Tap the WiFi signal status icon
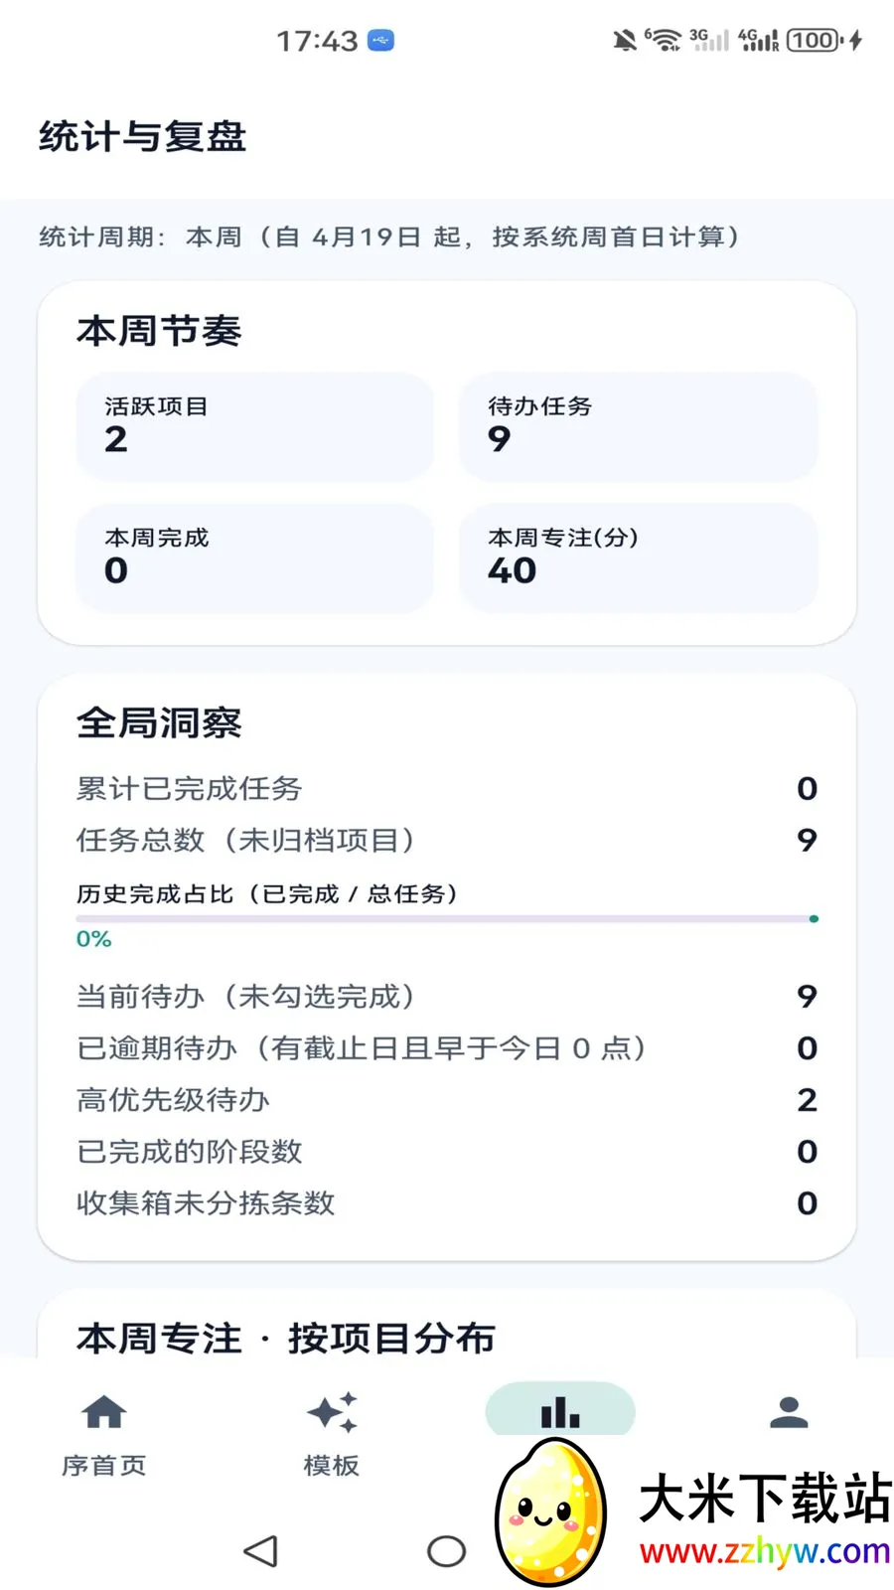Screen dimensions: 894x1590 click(664, 41)
